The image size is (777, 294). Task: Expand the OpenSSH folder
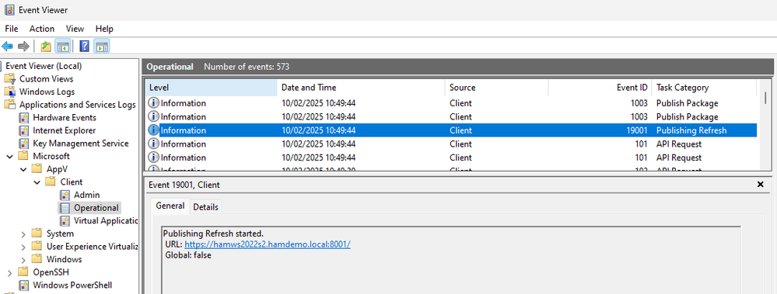9,272
